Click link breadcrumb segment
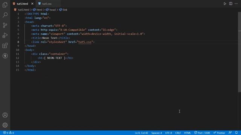This screenshot has width=241, height=135. pos(65,10)
